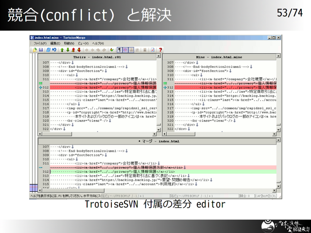
Task: Jump to previous difference with green up arrow
Action: click(x=62, y=50)
